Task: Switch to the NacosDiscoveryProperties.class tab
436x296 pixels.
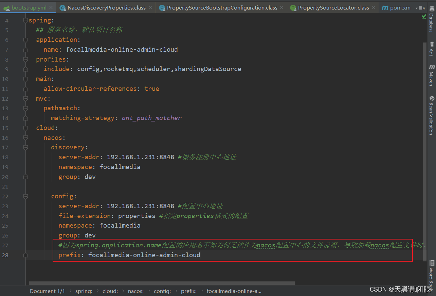Action: point(106,7)
